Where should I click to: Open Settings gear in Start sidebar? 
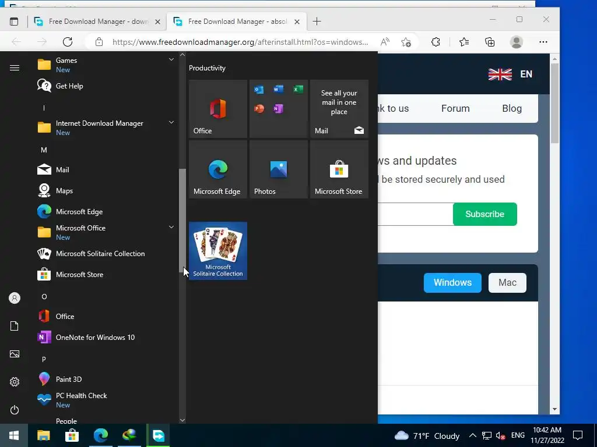pyautogui.click(x=15, y=382)
